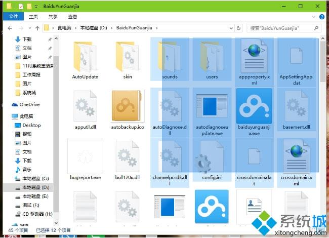Go up one folder level

pos(37,28)
